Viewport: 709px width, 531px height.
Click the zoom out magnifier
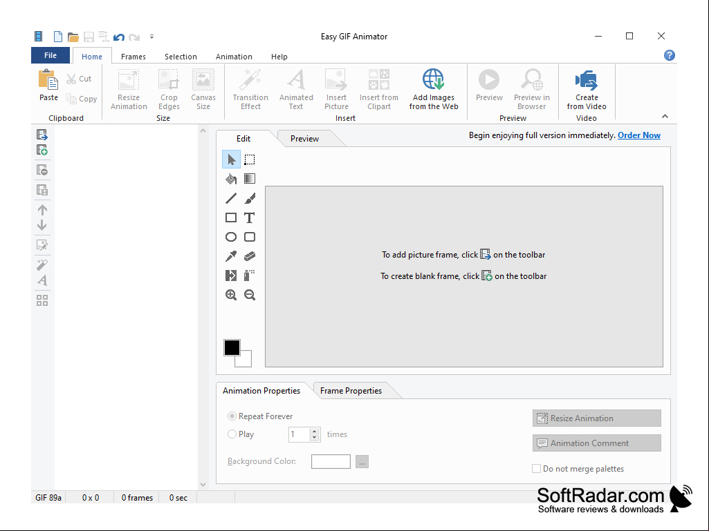click(x=250, y=295)
